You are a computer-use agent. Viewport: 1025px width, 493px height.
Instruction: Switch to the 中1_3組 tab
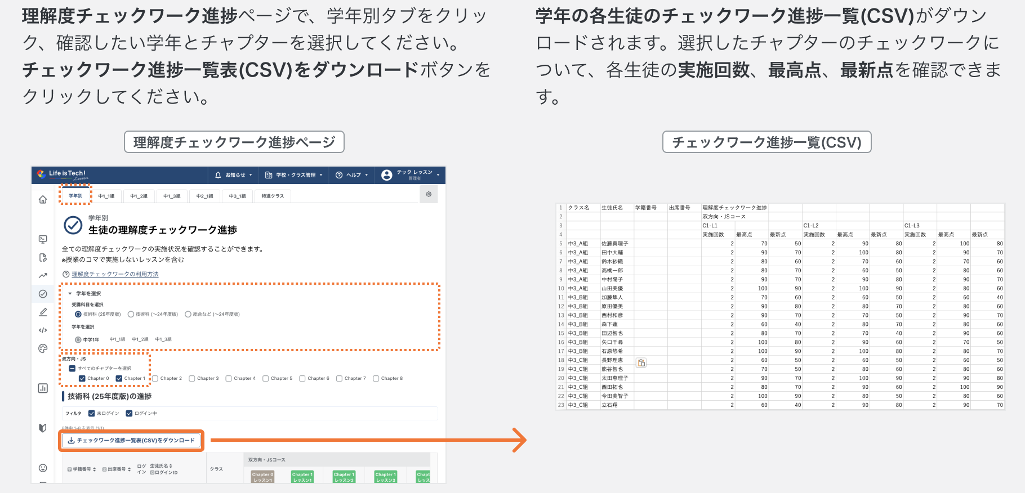click(x=172, y=196)
